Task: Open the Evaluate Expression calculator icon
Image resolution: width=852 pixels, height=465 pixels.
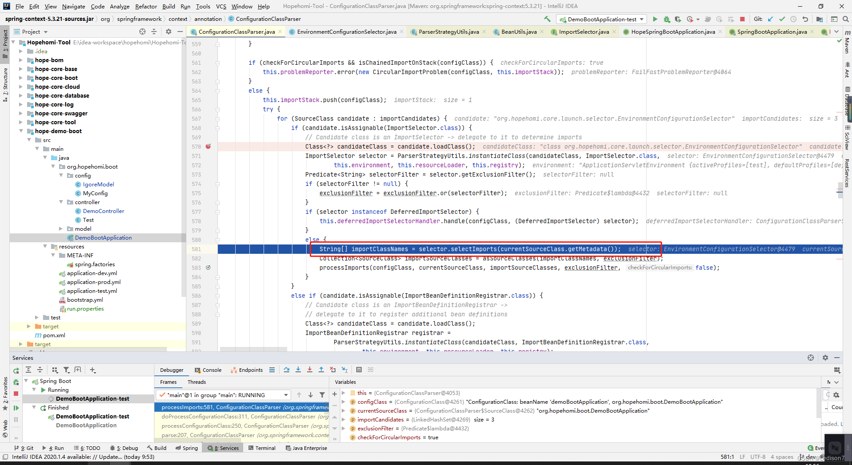Action: pyautogui.click(x=359, y=370)
